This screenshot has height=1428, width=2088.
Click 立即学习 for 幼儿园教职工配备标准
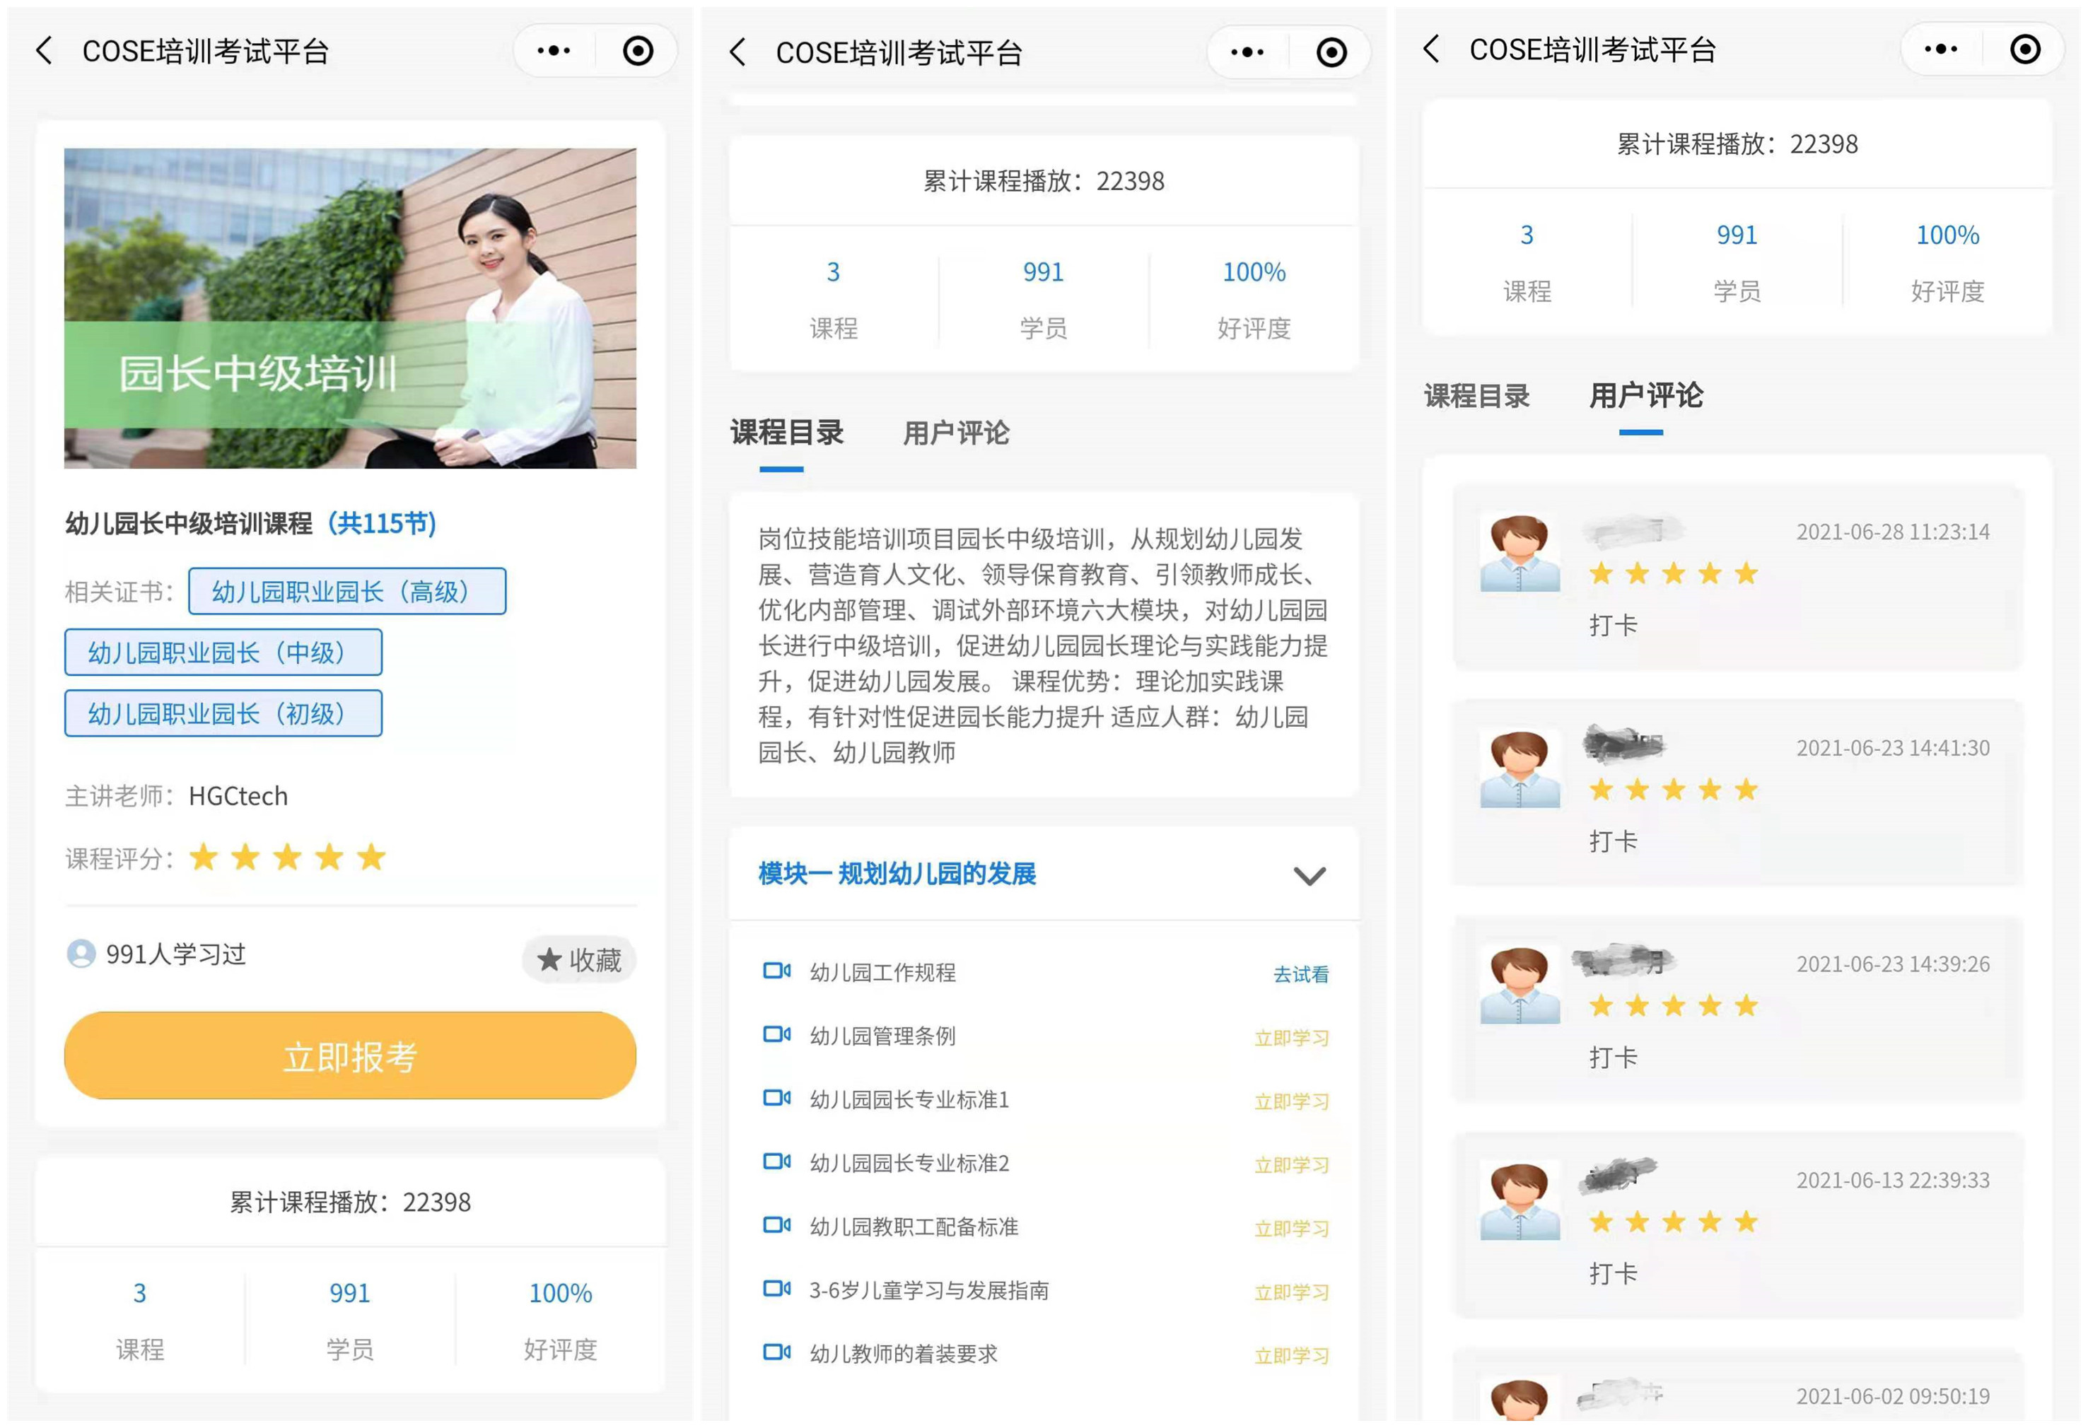point(1291,1229)
